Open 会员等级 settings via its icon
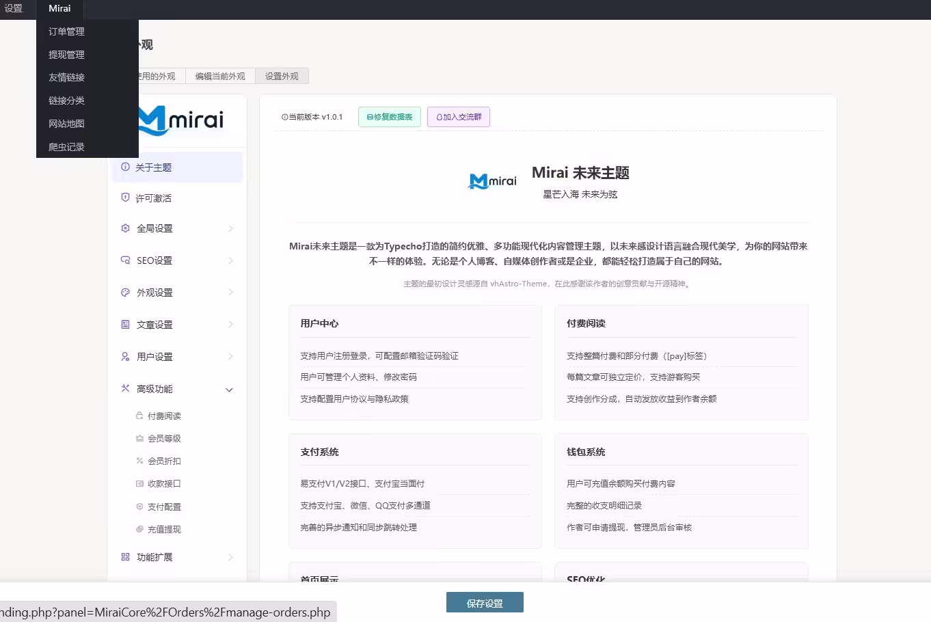This screenshot has width=931, height=622. pyautogui.click(x=139, y=437)
